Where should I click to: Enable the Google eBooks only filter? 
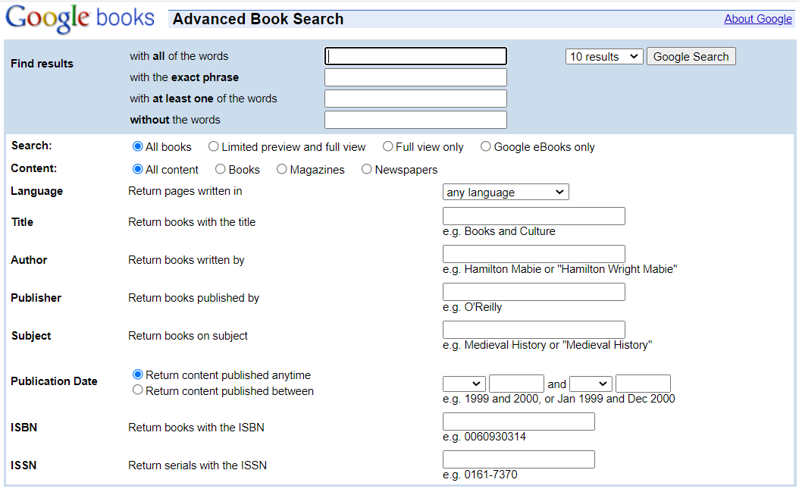485,146
